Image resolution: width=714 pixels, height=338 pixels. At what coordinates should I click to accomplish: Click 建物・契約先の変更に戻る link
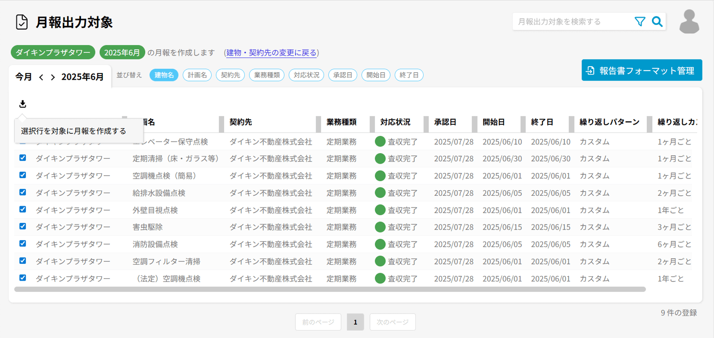click(x=271, y=53)
